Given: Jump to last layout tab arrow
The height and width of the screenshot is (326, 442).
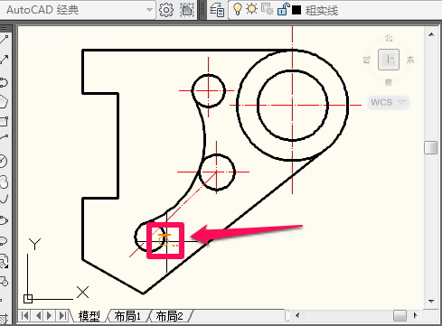Looking at the screenshot, I should pos(62,316).
